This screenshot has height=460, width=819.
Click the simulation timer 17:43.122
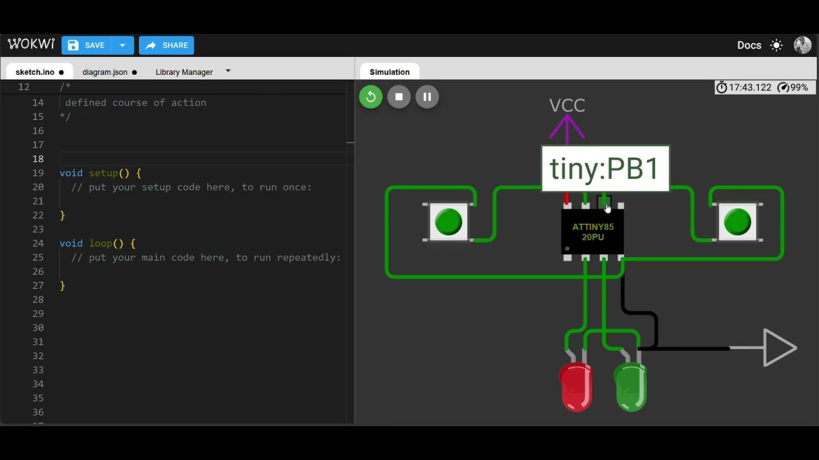pyautogui.click(x=743, y=88)
